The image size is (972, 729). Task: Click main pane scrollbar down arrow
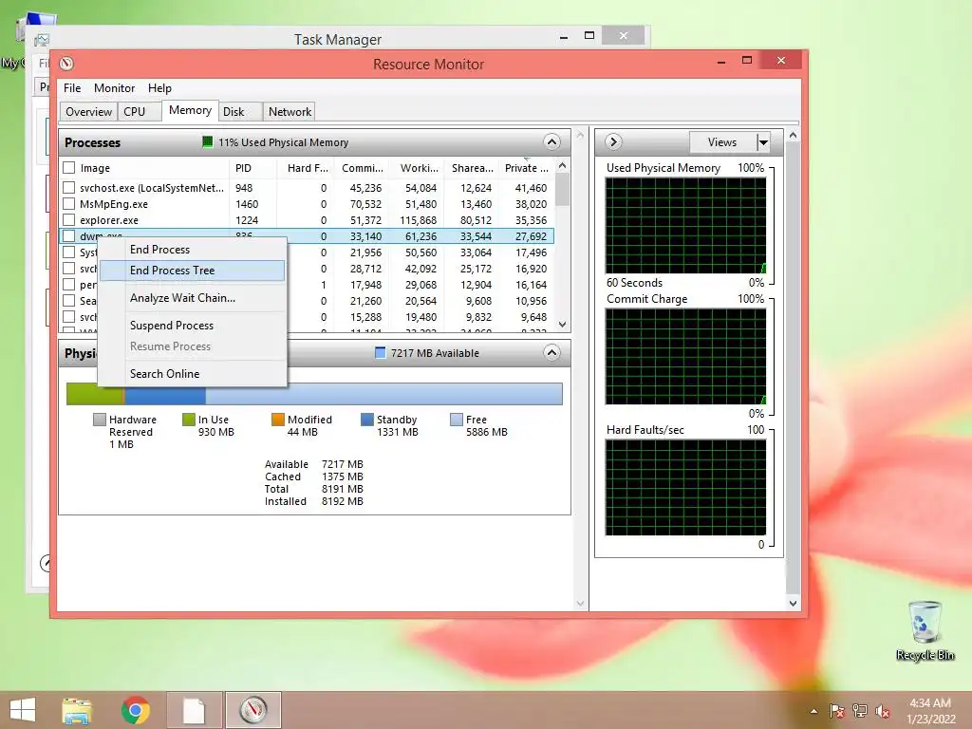point(580,603)
